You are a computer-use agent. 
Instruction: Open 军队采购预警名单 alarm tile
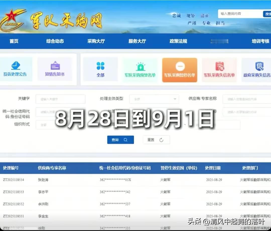coord(140,70)
